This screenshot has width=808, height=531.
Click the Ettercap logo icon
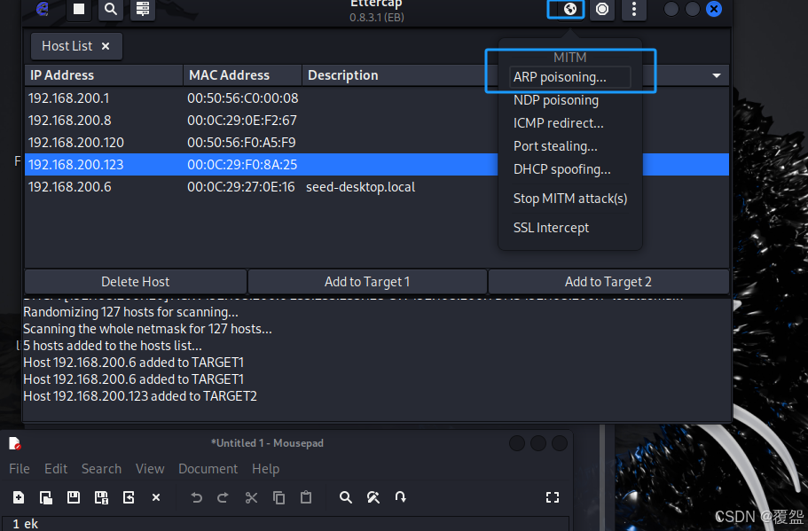43,9
